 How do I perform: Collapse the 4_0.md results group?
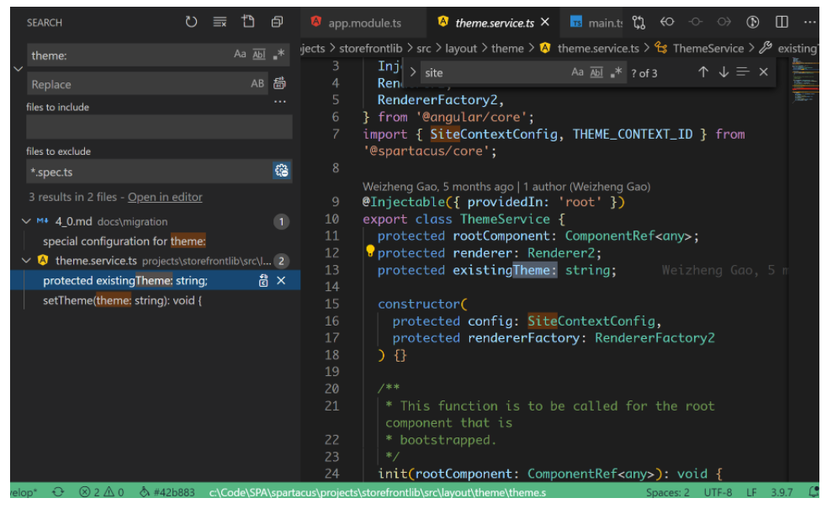coord(26,222)
